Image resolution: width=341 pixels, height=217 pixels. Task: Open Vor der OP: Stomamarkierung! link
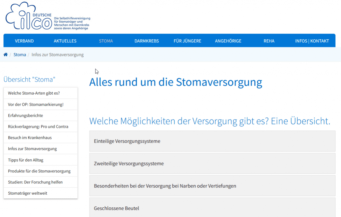pos(36,105)
